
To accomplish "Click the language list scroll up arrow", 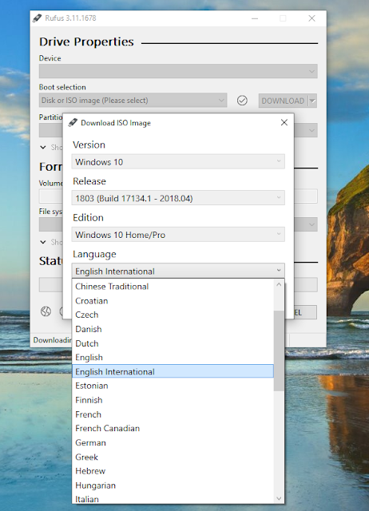I will (x=279, y=284).
